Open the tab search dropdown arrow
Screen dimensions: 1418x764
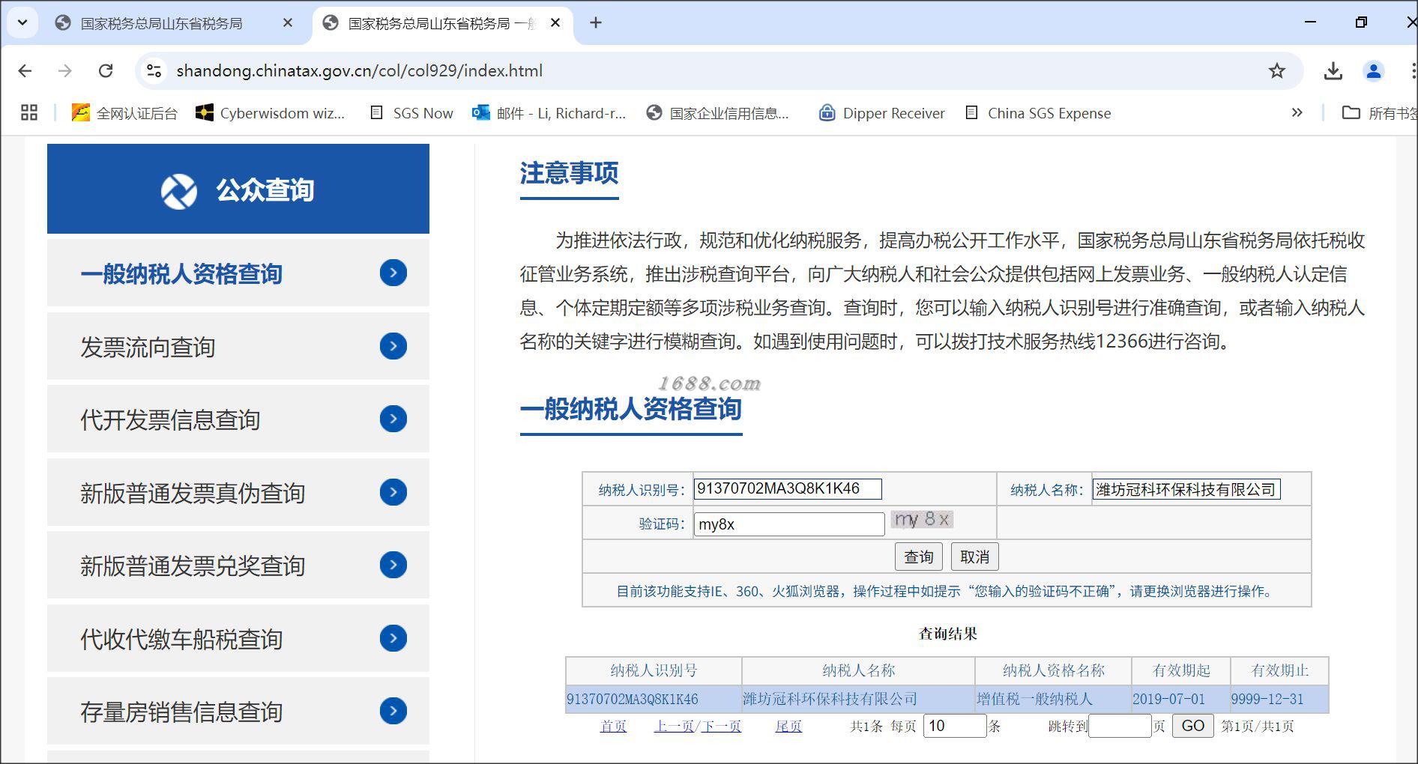22,22
